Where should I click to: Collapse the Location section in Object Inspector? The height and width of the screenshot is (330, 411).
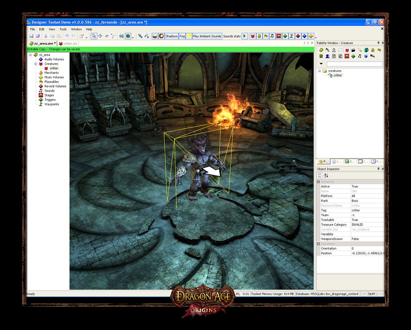318,244
